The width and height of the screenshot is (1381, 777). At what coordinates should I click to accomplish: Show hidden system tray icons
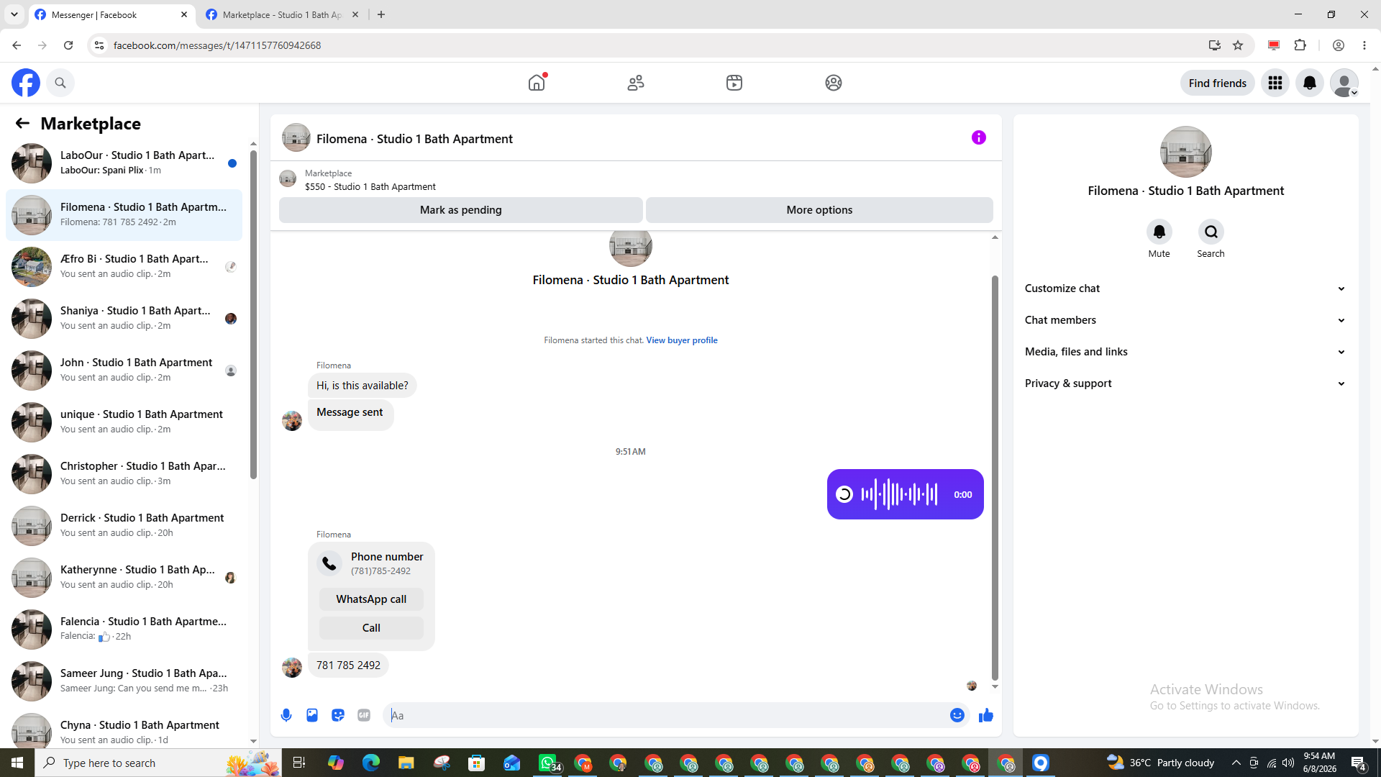coord(1236,763)
